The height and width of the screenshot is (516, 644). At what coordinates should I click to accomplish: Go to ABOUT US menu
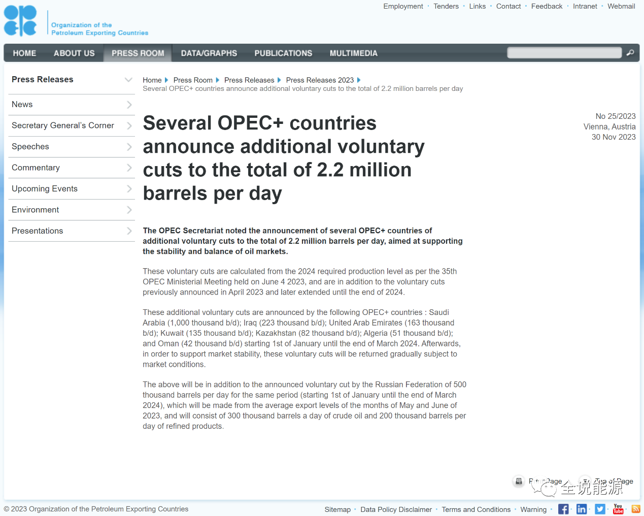pyautogui.click(x=74, y=53)
